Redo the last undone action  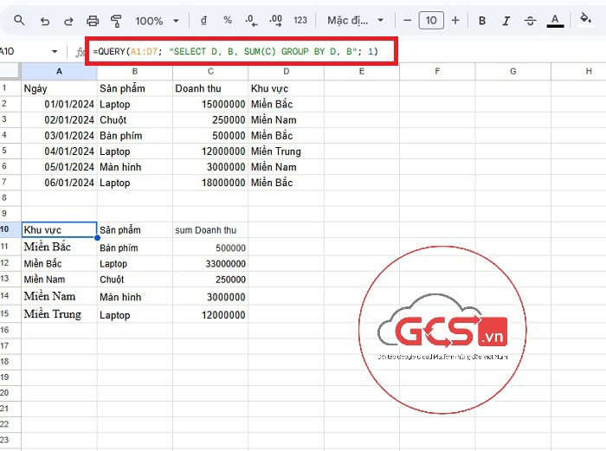pyautogui.click(x=69, y=20)
